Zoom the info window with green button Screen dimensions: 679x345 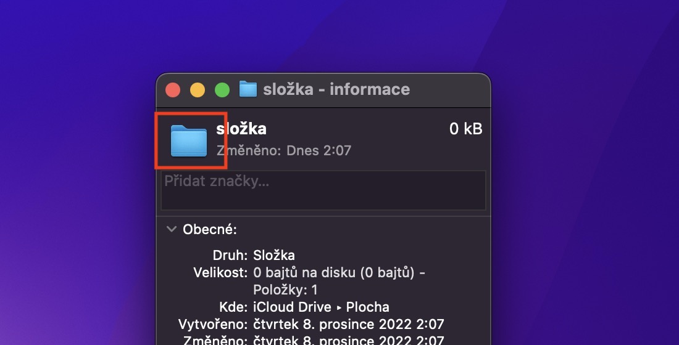point(222,90)
